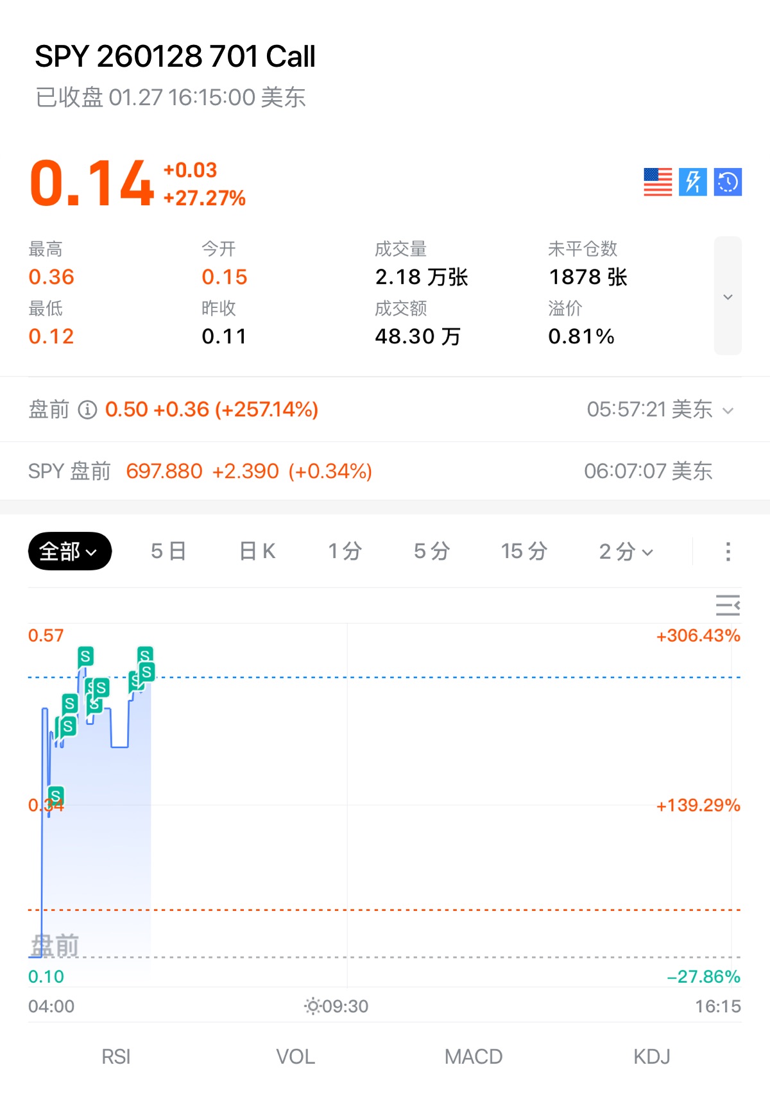
Task: Tap the topmost green S trade marker
Action: pyautogui.click(x=85, y=656)
